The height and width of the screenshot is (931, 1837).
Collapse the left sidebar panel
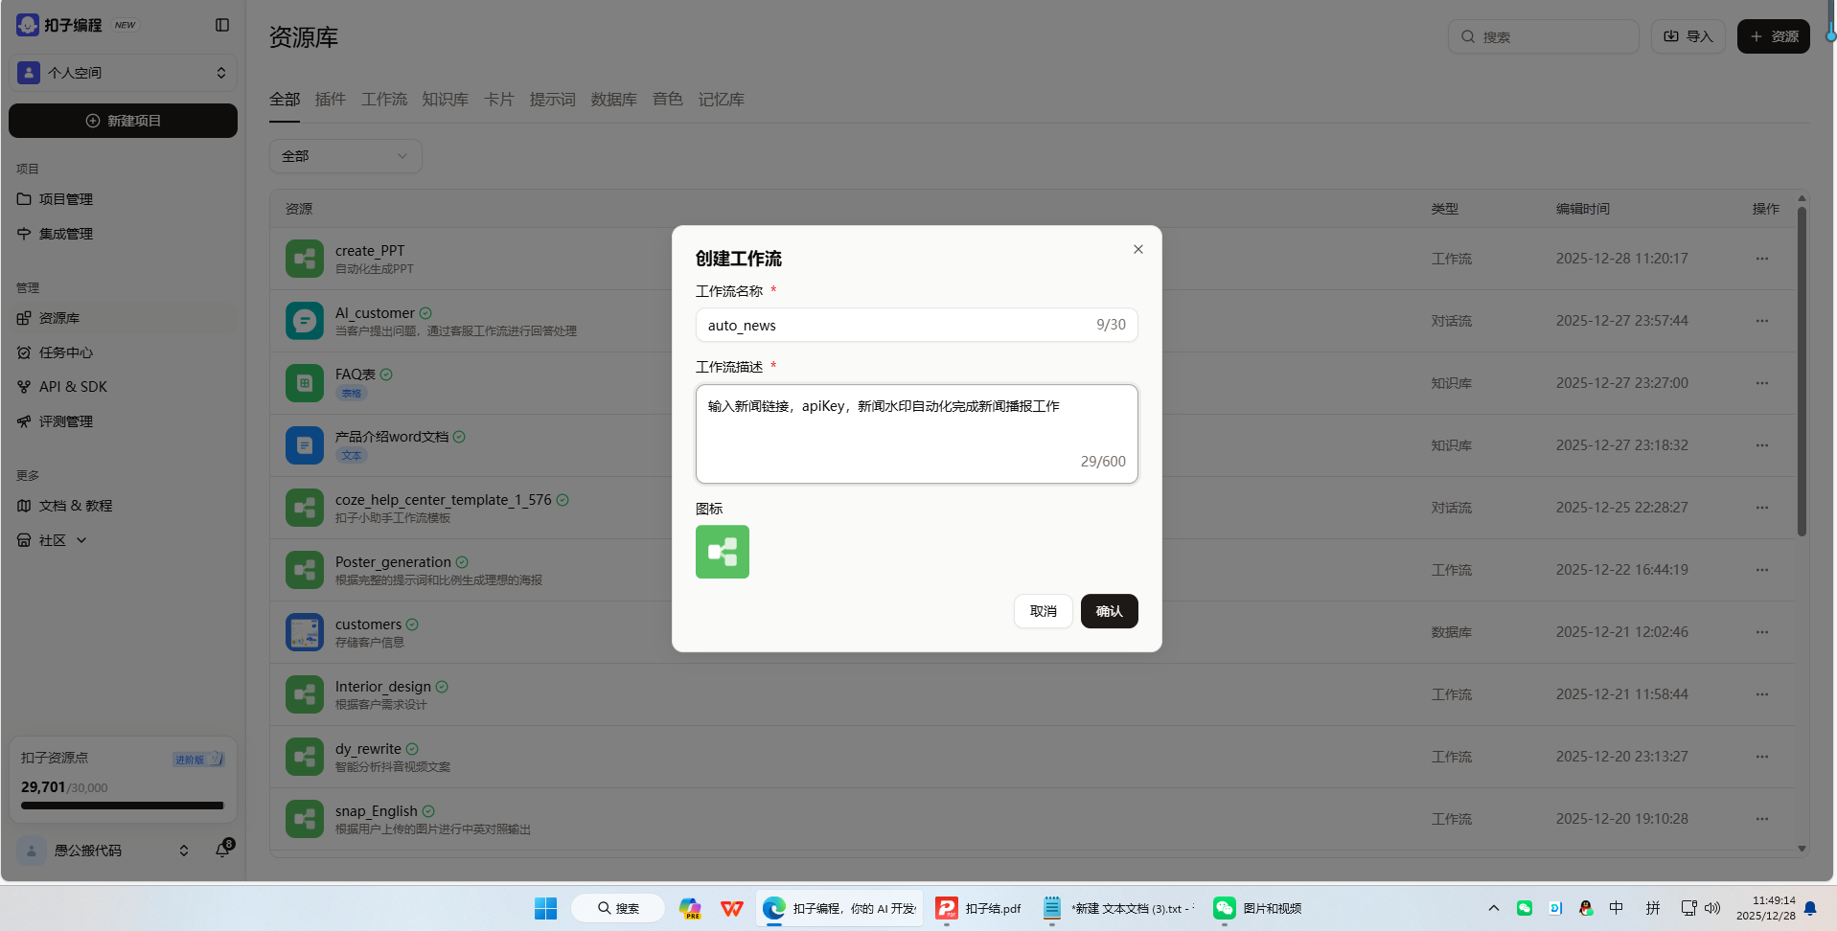coord(222,24)
